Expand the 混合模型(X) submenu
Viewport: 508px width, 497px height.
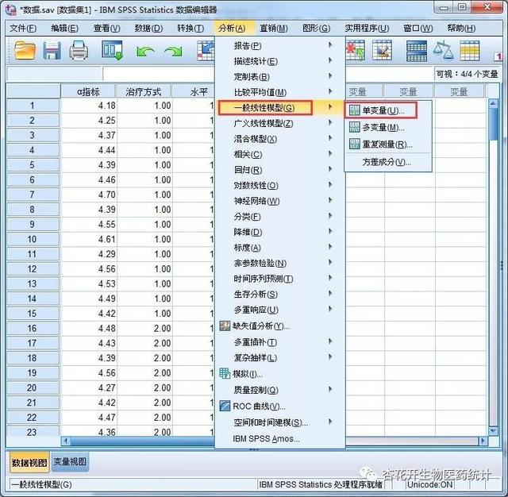coord(280,139)
